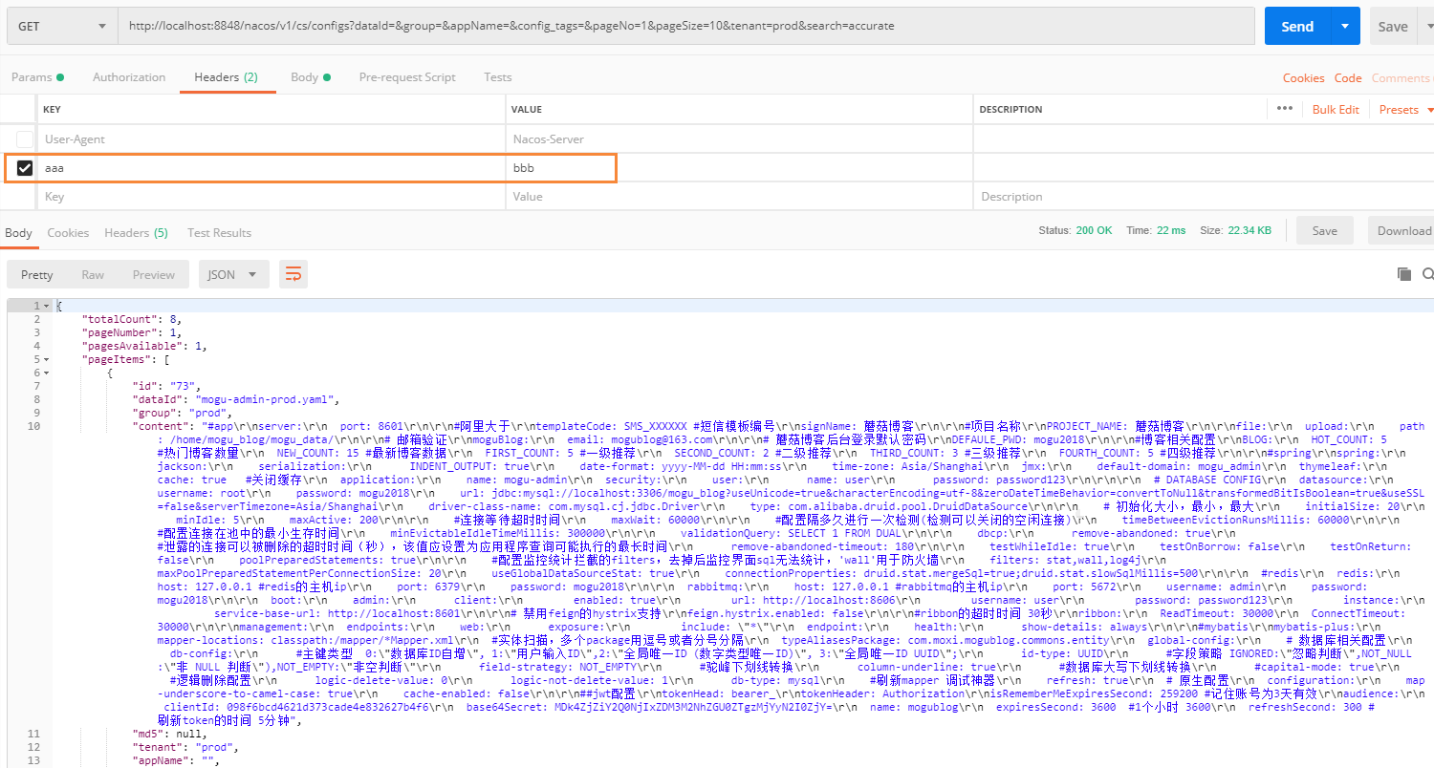Open the JSON format dropdown
This screenshot has height=768, width=1434.
point(233,275)
